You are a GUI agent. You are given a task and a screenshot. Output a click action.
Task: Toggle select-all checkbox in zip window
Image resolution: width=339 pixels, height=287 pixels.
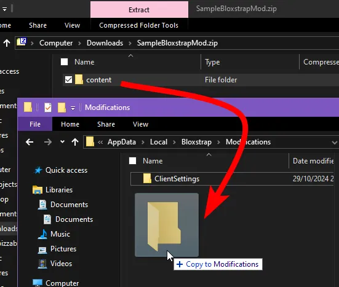(64, 61)
